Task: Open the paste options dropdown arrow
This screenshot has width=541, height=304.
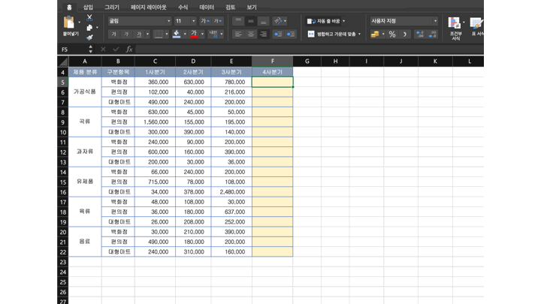Action: pyautogui.click(x=79, y=23)
